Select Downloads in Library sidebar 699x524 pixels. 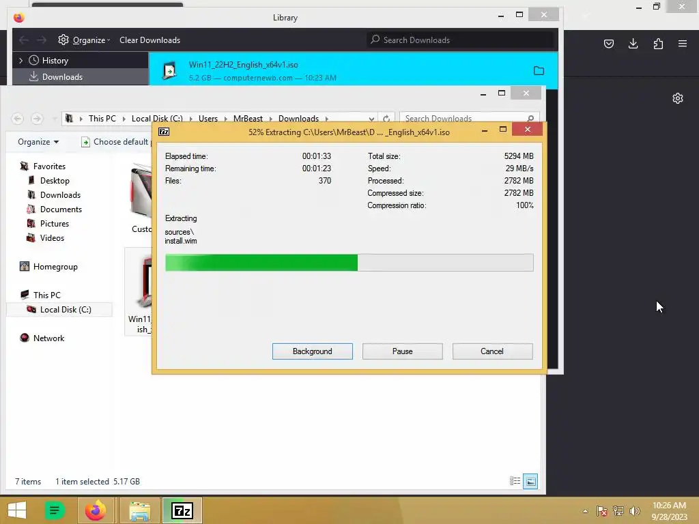tap(62, 77)
